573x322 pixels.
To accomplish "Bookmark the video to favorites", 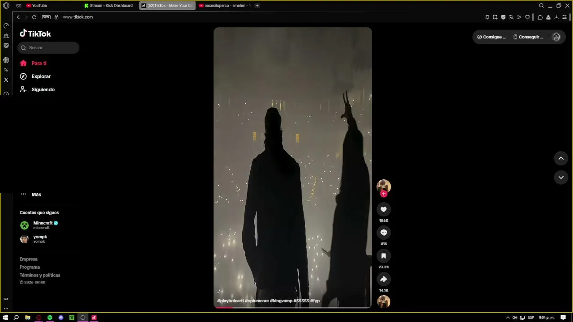I will [x=384, y=256].
